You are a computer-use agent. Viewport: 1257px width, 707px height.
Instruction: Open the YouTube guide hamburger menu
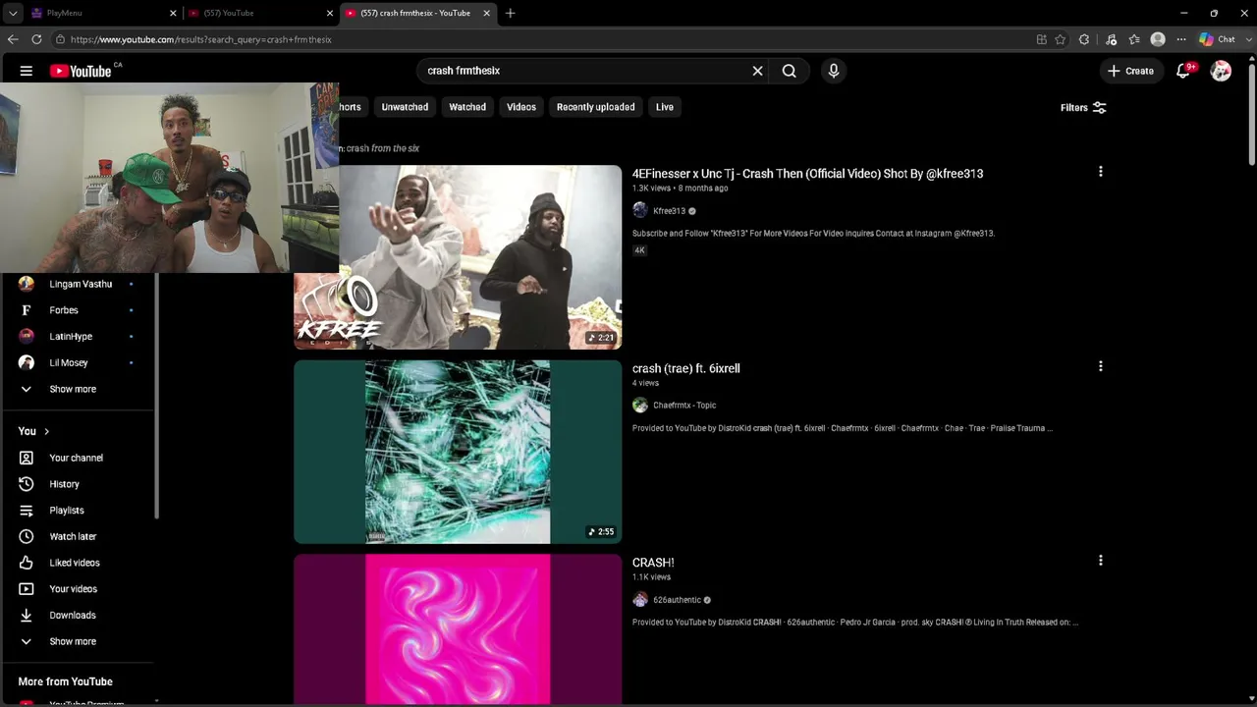(x=27, y=71)
